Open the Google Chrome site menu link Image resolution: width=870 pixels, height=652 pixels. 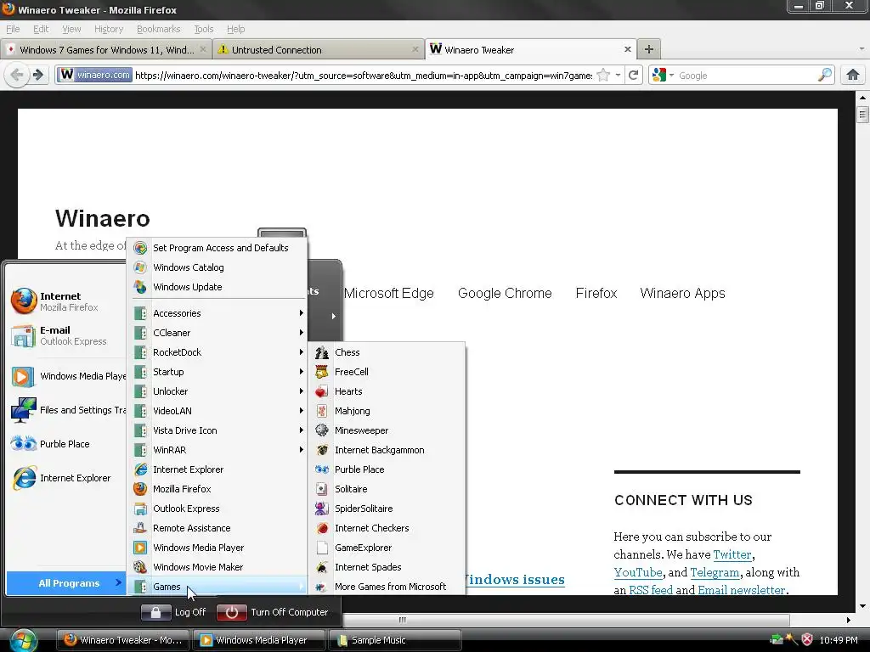point(505,293)
